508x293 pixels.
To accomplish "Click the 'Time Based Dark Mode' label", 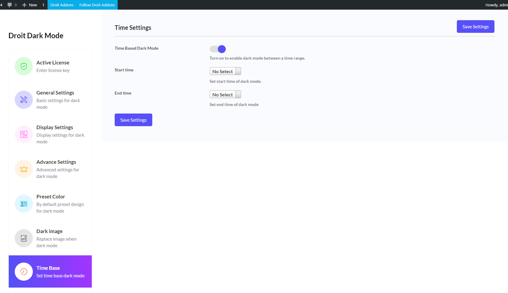I will tap(136, 48).
